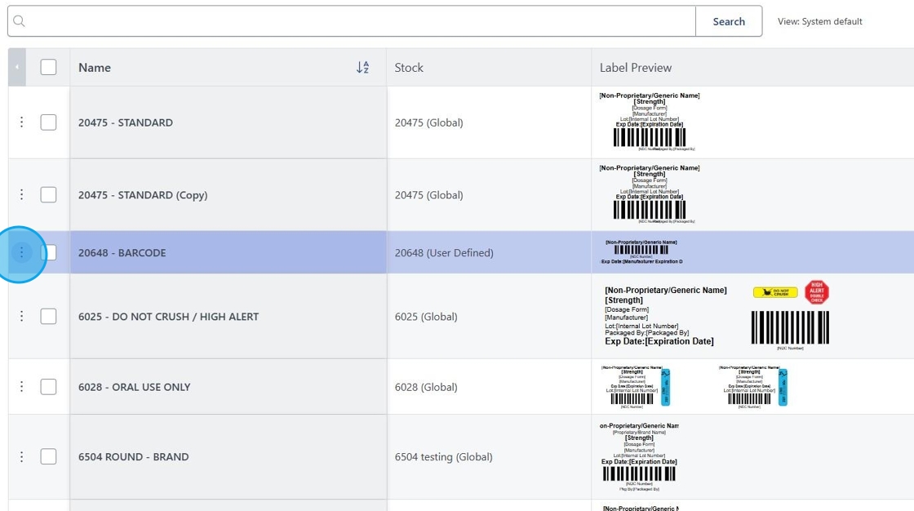Open row menu for 6025 - DO NOT CRUSH
Image resolution: width=914 pixels, height=511 pixels.
pos(21,316)
